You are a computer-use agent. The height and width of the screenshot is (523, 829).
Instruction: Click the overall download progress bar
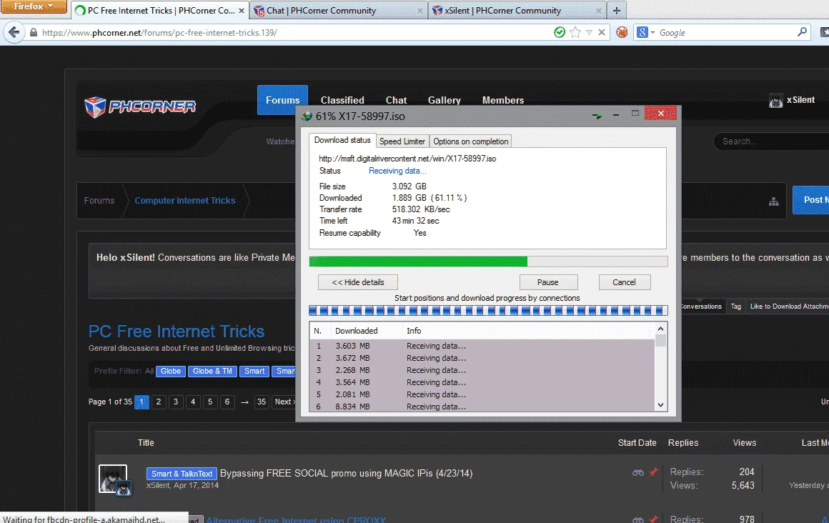tap(488, 261)
